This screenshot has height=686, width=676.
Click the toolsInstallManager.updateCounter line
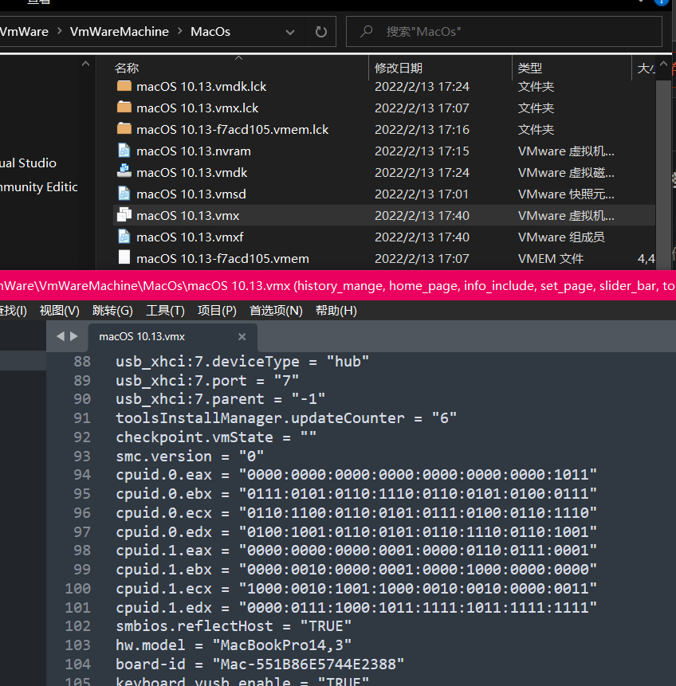(x=286, y=417)
